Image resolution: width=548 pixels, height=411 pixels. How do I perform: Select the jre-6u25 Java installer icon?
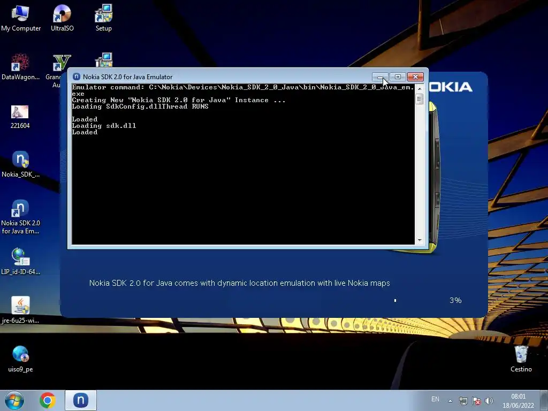(x=20, y=310)
